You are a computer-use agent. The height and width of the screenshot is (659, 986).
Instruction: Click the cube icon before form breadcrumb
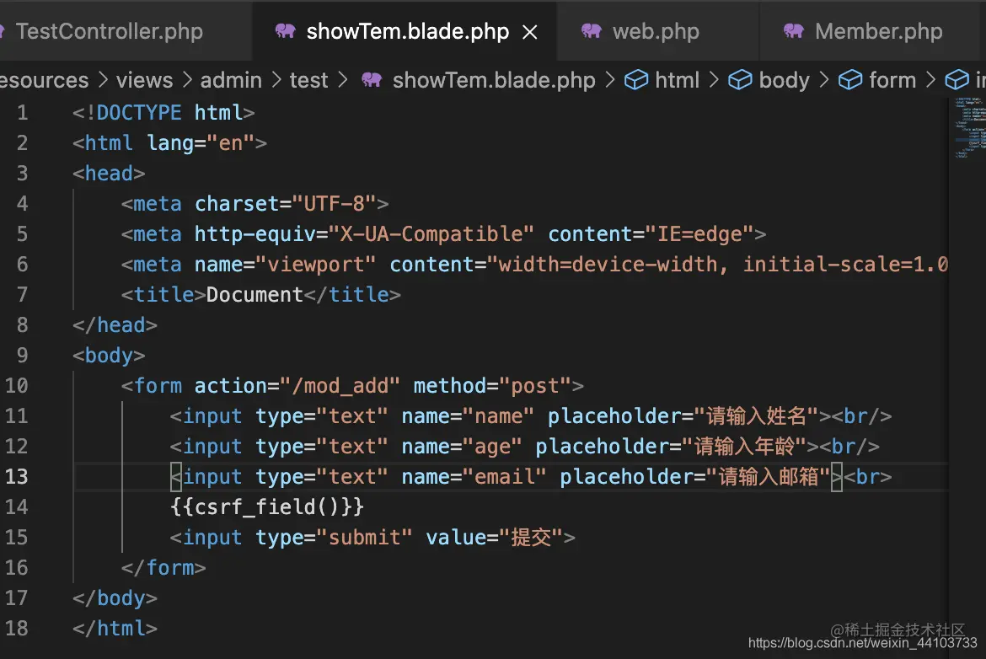[x=850, y=80]
